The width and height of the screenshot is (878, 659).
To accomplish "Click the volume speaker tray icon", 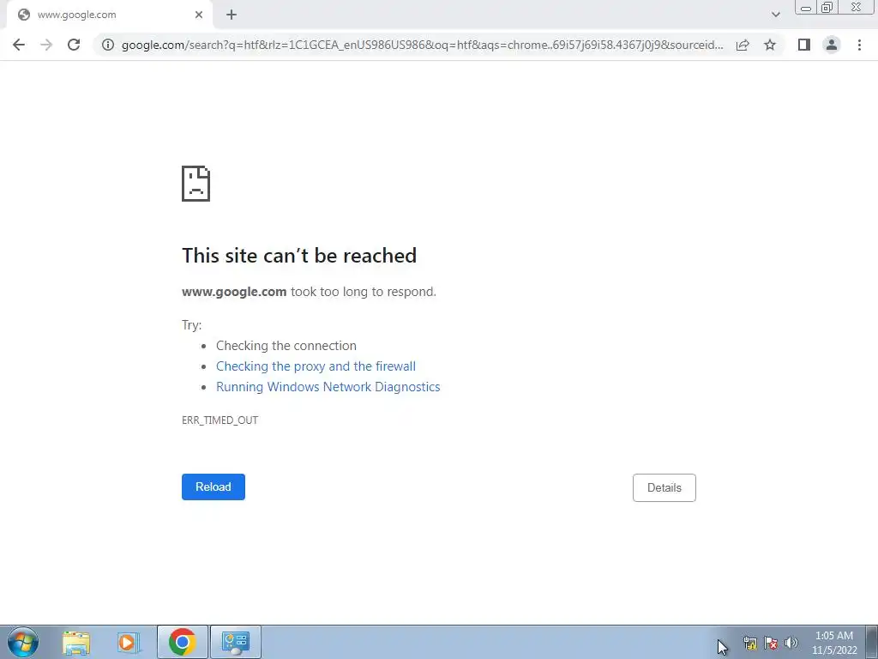I will [x=791, y=643].
